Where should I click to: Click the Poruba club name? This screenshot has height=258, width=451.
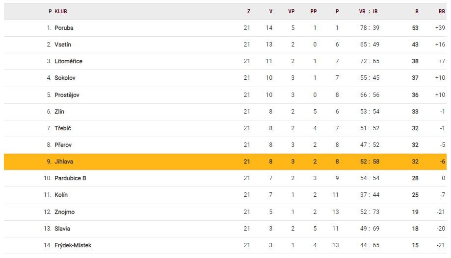point(64,28)
